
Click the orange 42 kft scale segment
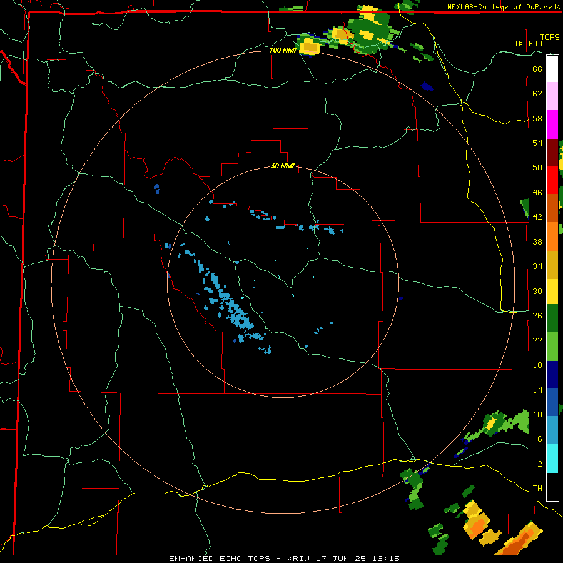click(x=552, y=236)
